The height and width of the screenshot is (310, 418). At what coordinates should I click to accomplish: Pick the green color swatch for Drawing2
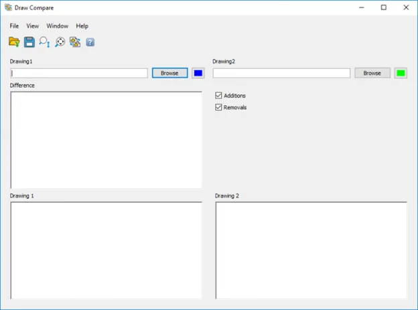(401, 73)
